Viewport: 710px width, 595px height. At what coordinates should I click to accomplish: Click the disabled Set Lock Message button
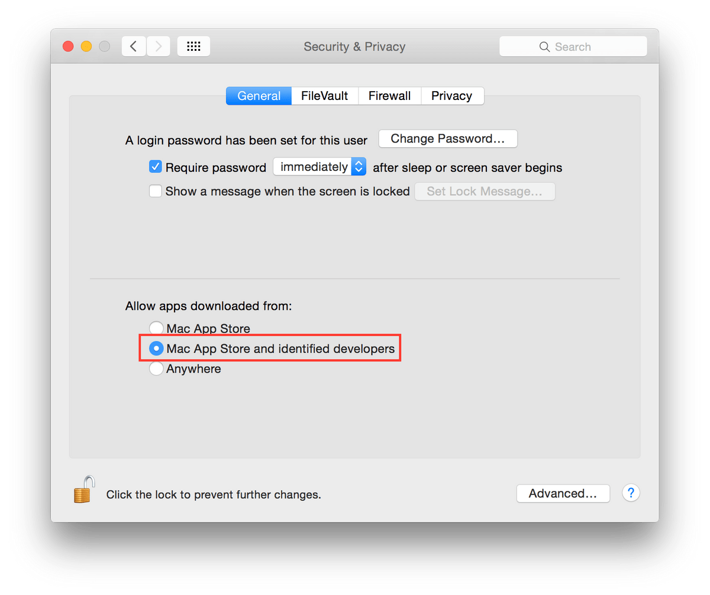tap(485, 191)
